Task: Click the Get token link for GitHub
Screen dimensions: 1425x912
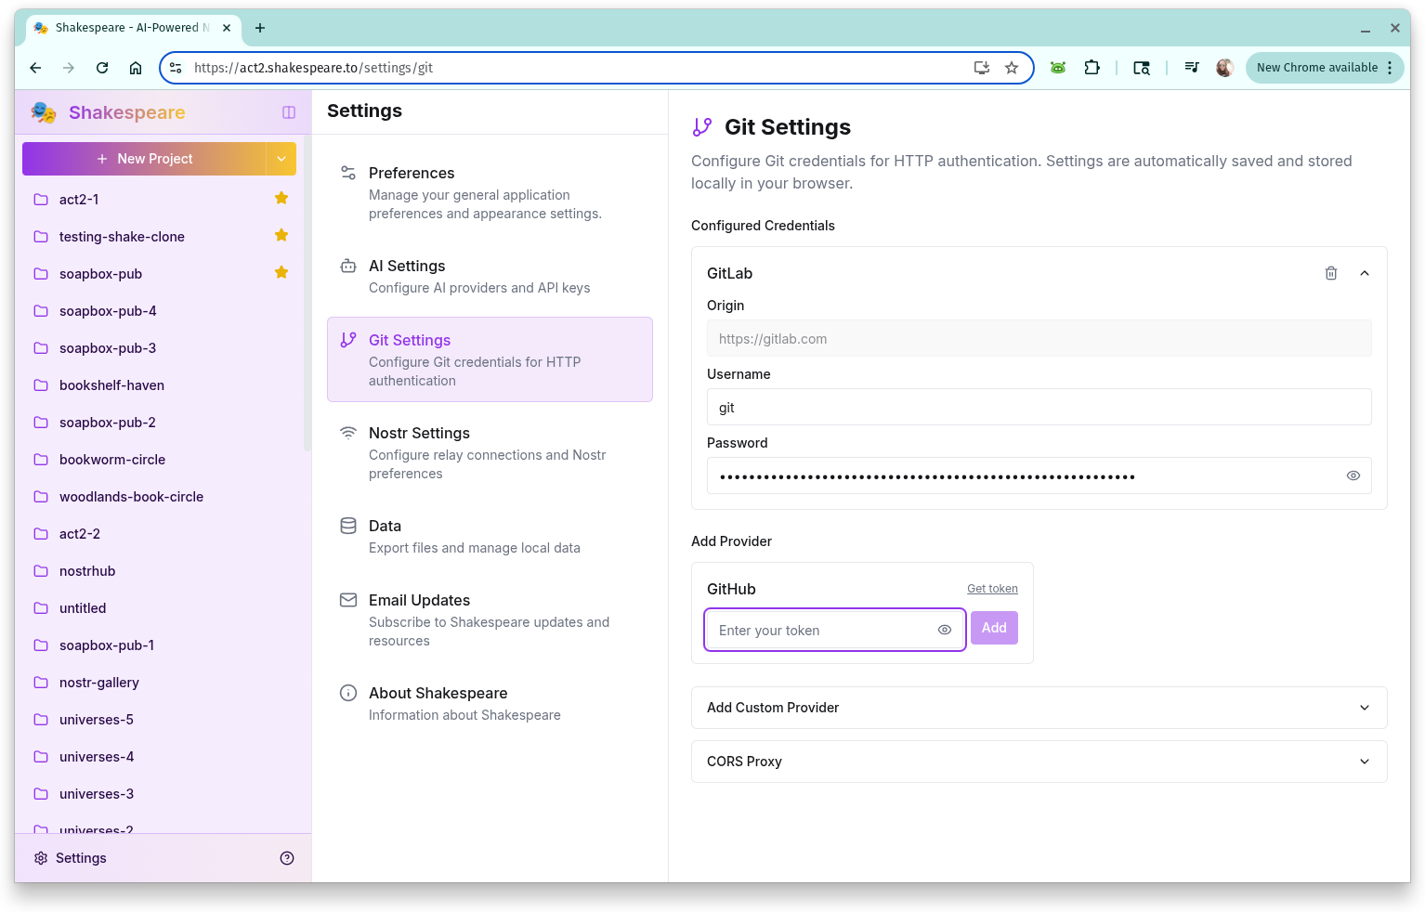Action: click(x=991, y=588)
